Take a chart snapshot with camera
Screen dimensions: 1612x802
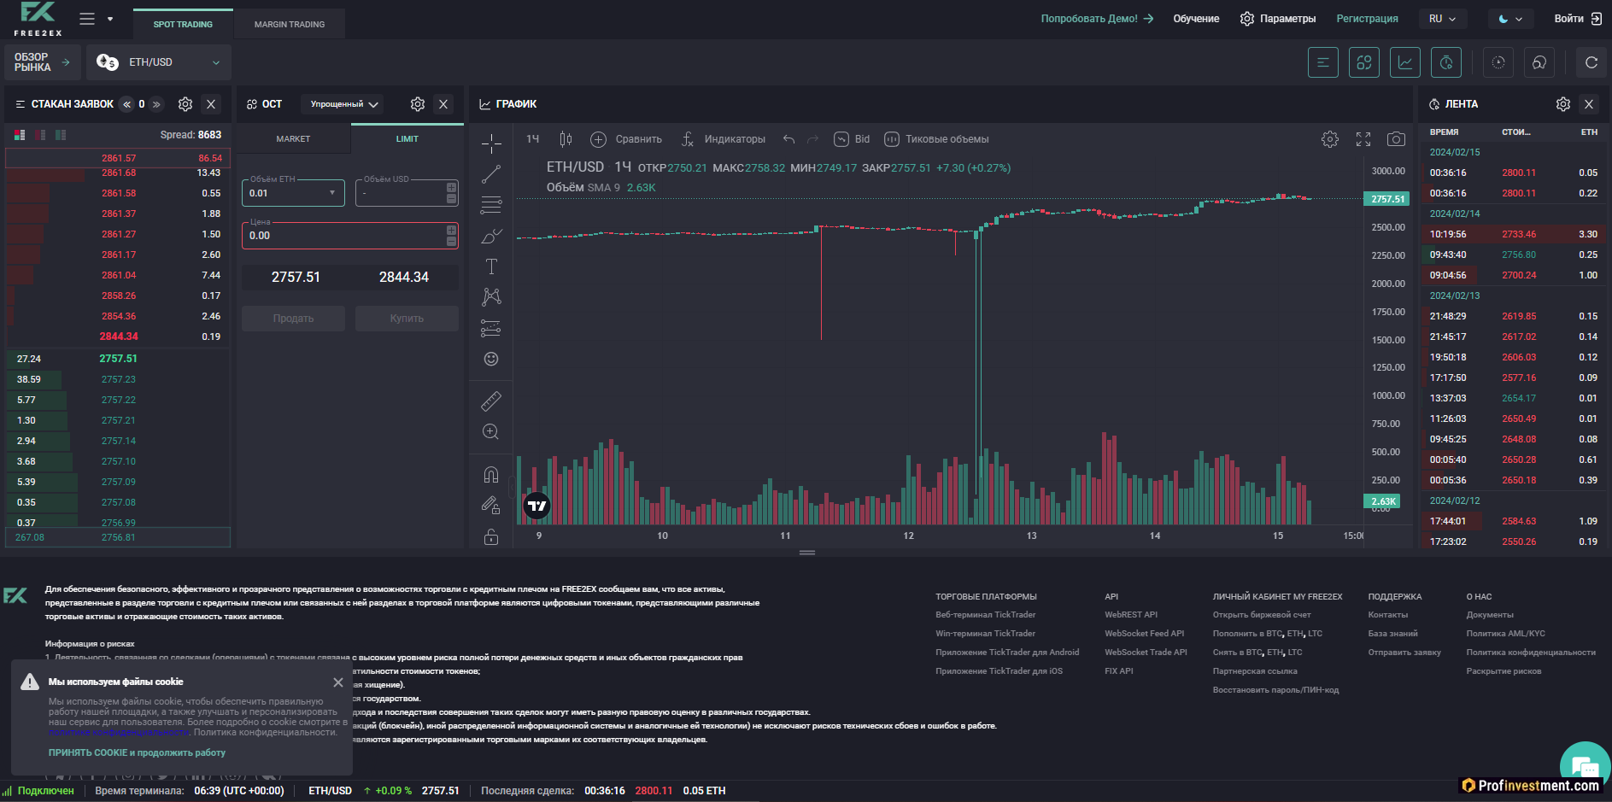coord(1396,139)
